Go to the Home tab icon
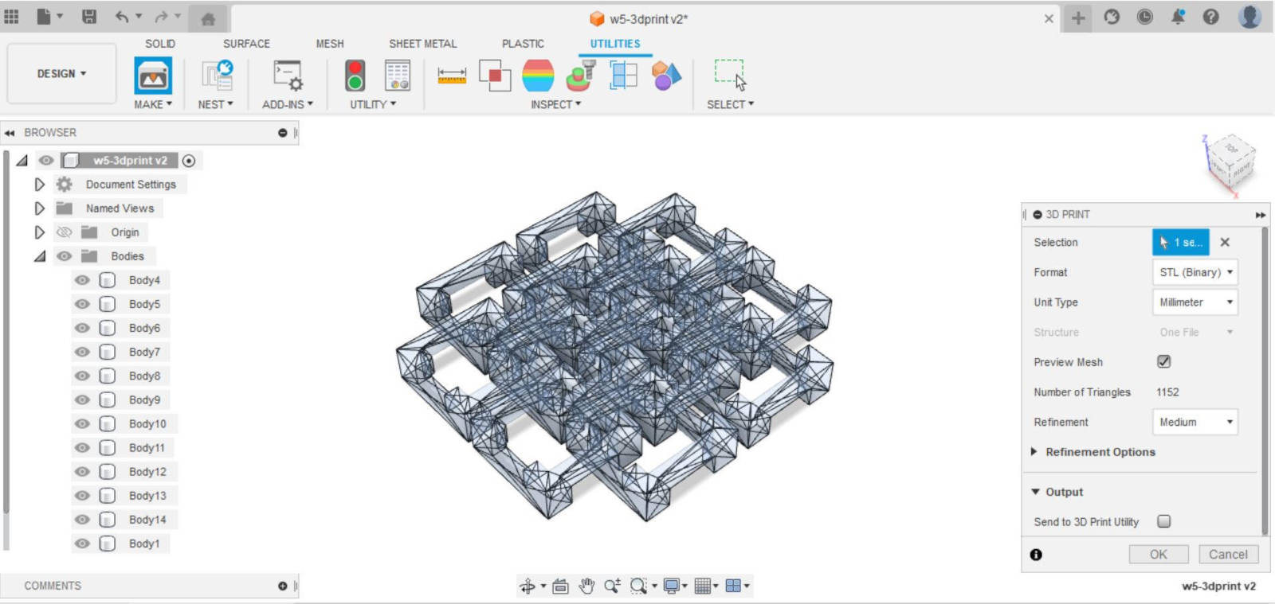 tap(208, 19)
